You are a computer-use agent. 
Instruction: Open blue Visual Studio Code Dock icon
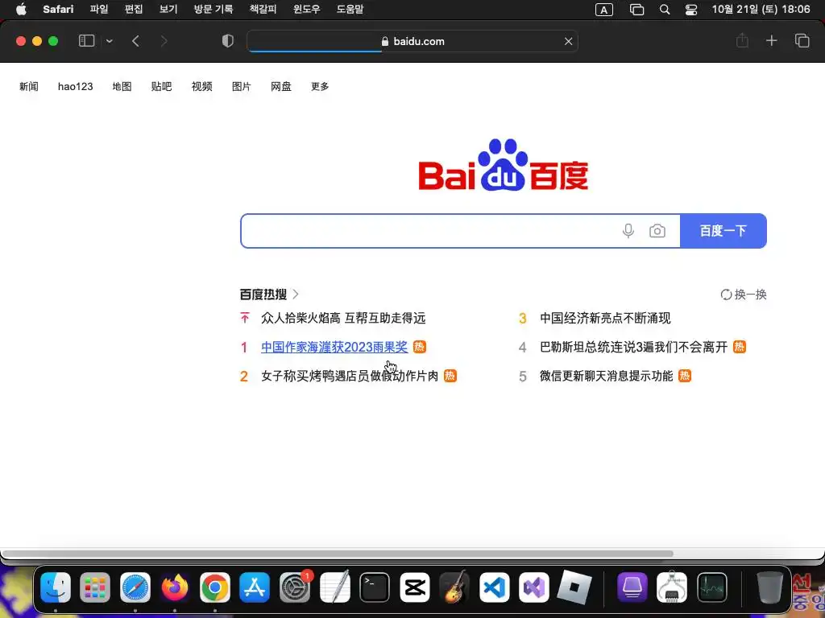[x=494, y=587]
